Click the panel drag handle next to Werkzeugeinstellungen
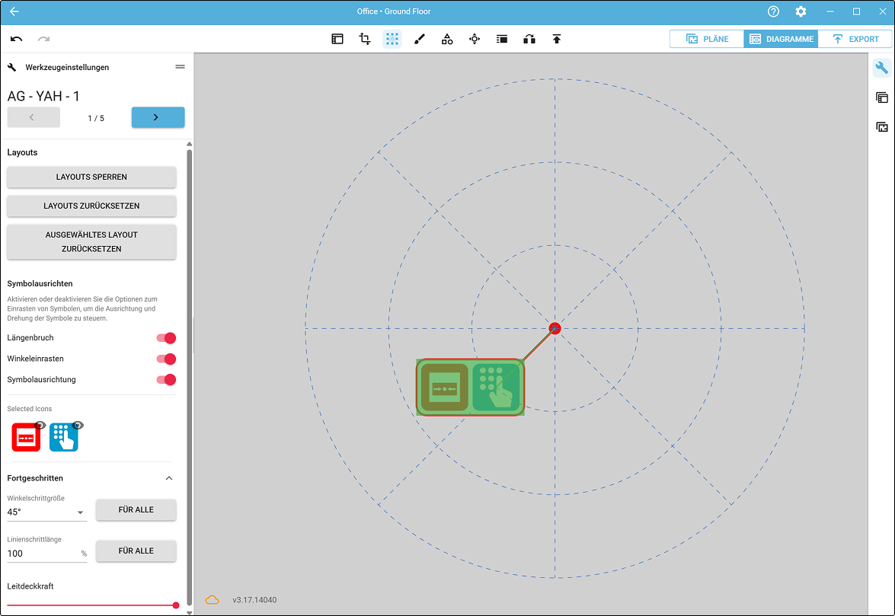 click(180, 67)
